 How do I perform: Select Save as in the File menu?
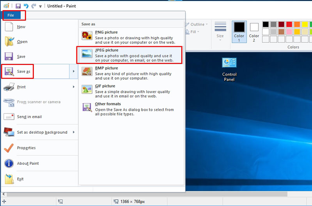[35, 72]
